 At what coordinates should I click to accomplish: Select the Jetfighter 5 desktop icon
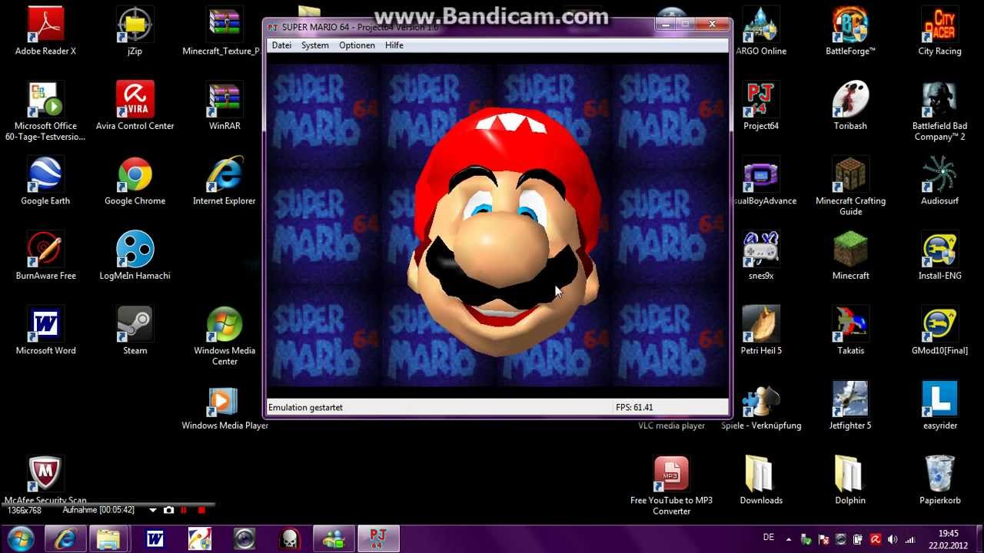pyautogui.click(x=850, y=406)
